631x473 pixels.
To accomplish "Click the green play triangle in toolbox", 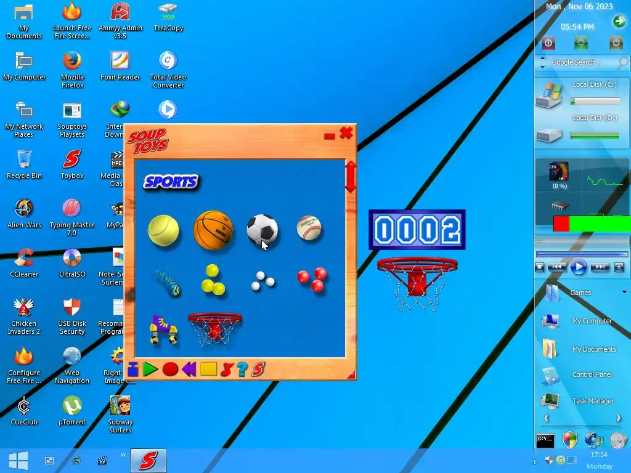I will 150,370.
